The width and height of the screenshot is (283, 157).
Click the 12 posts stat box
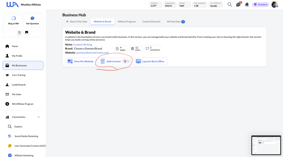point(136,48)
